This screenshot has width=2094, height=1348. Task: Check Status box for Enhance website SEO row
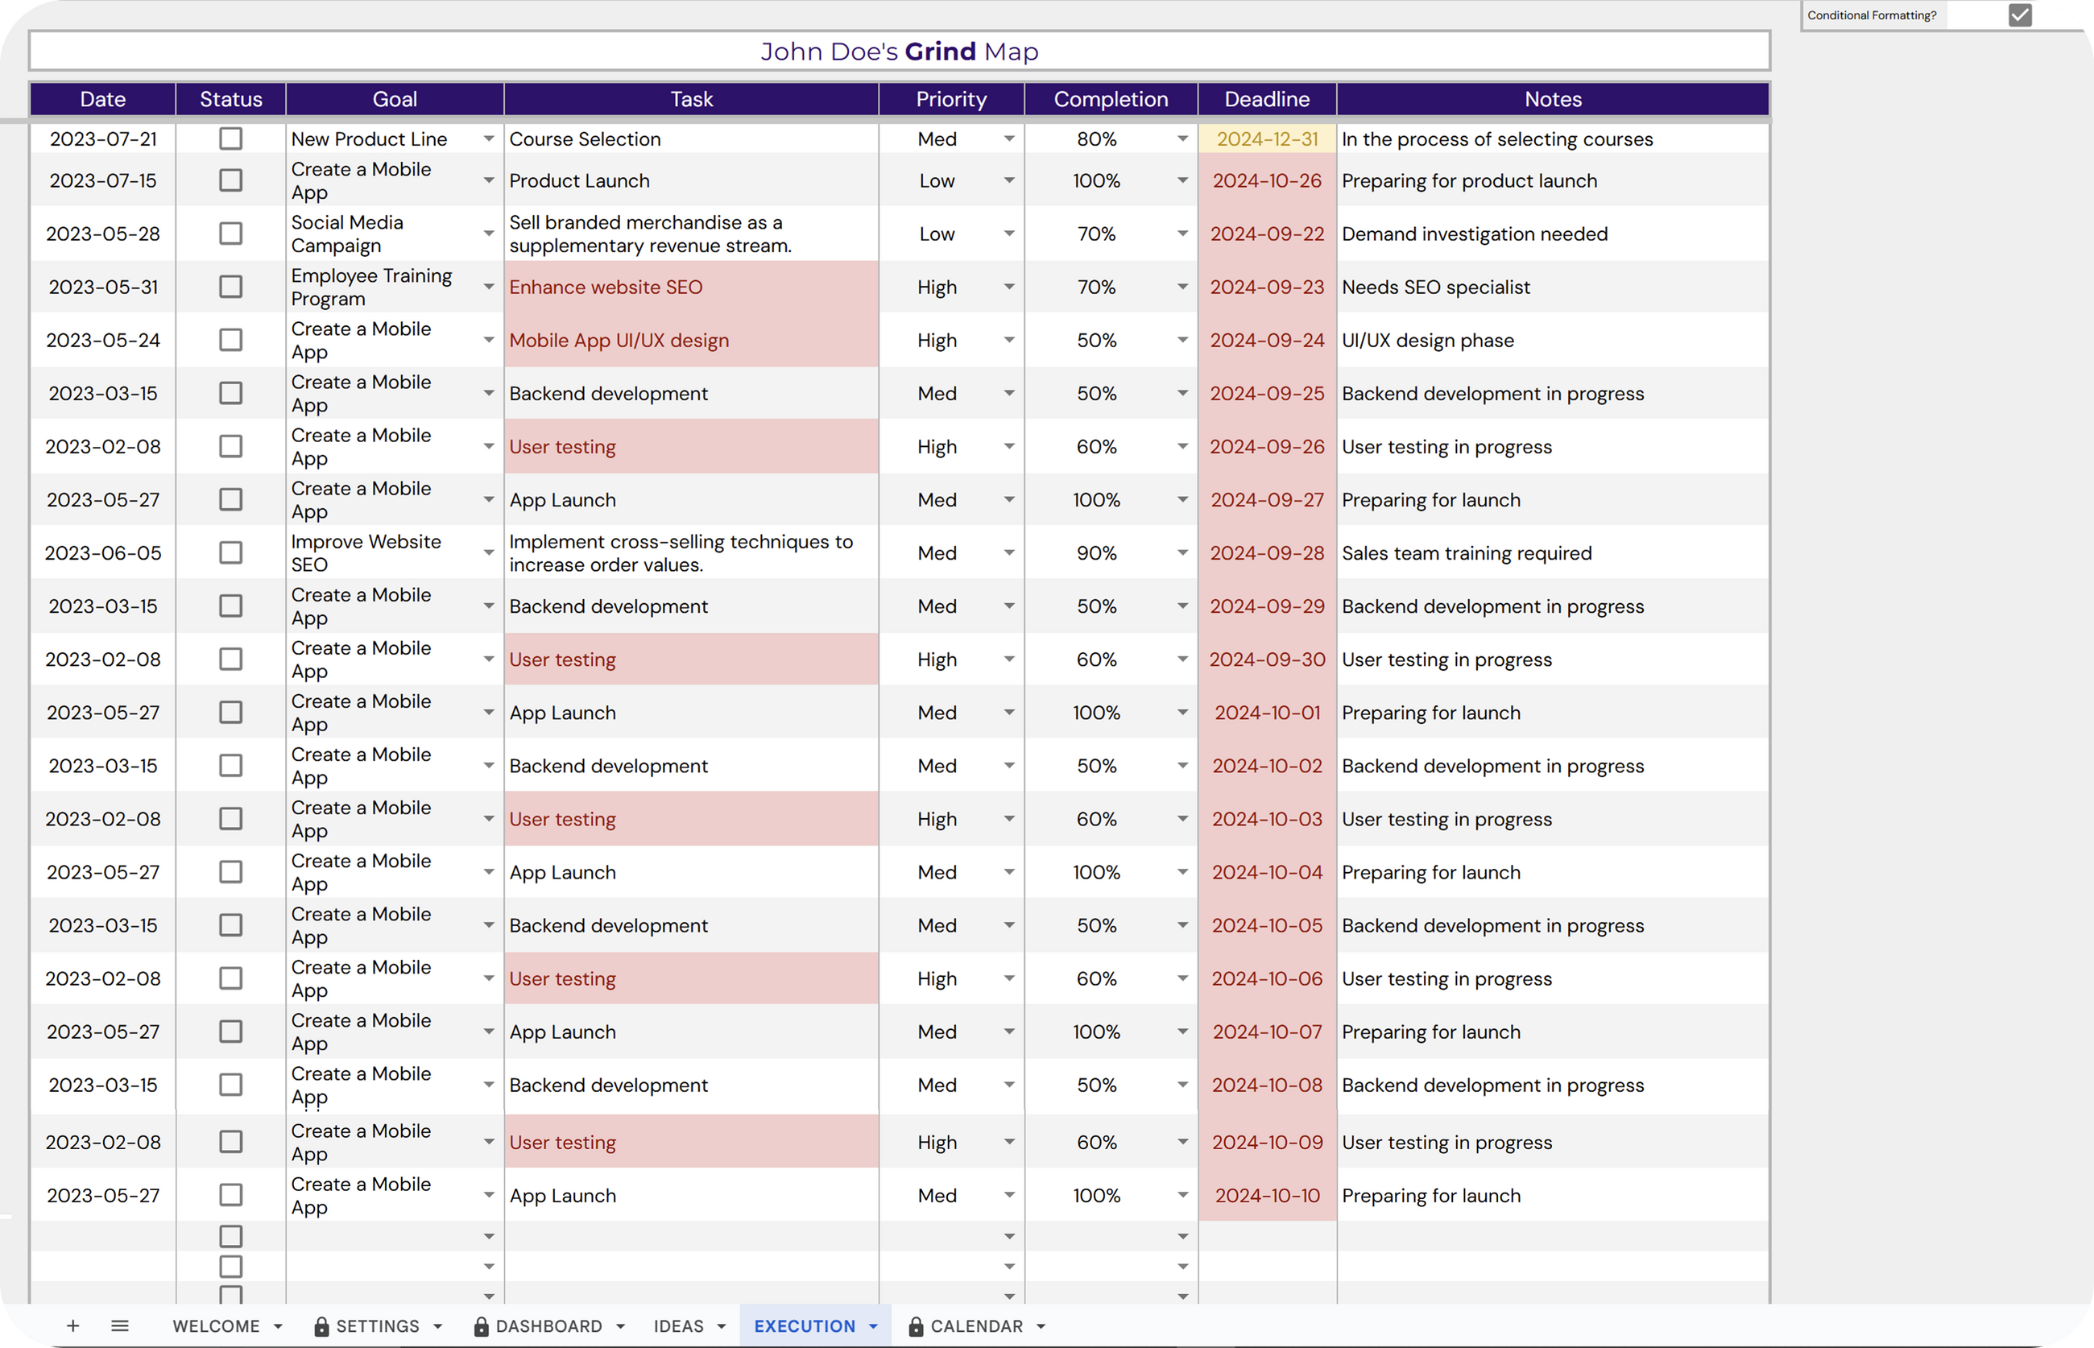click(231, 287)
